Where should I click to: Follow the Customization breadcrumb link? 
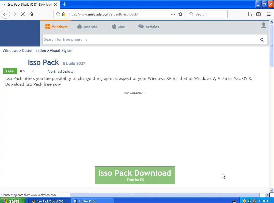click(x=34, y=50)
